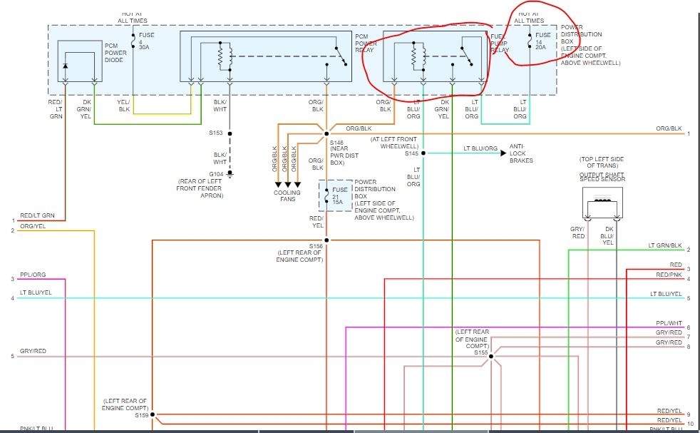The image size is (700, 433).
Task: Click the Cooling Fans arrowheads
Action: click(x=288, y=185)
